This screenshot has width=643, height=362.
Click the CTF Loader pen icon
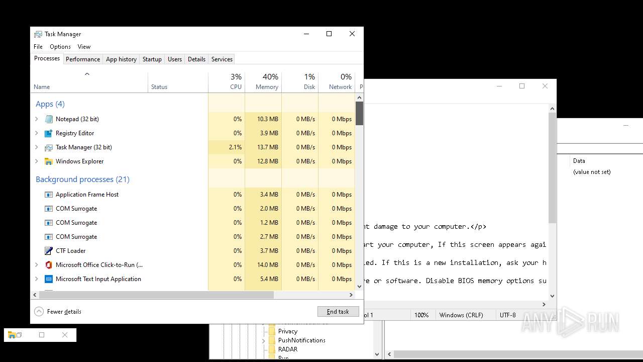click(x=49, y=251)
